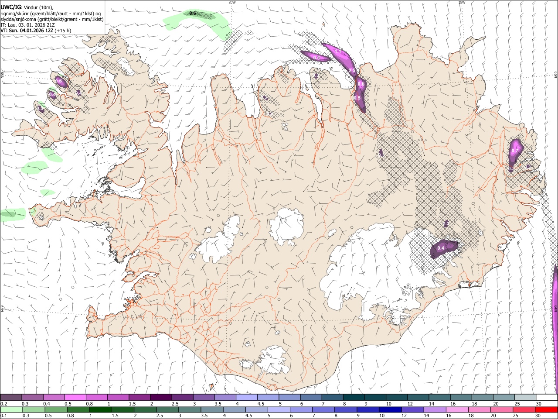Viewport: 558px width, 419px height.
Task: Pick the dark mauve 0.2–0.3 swatch, upper scale
Action: click(11, 398)
